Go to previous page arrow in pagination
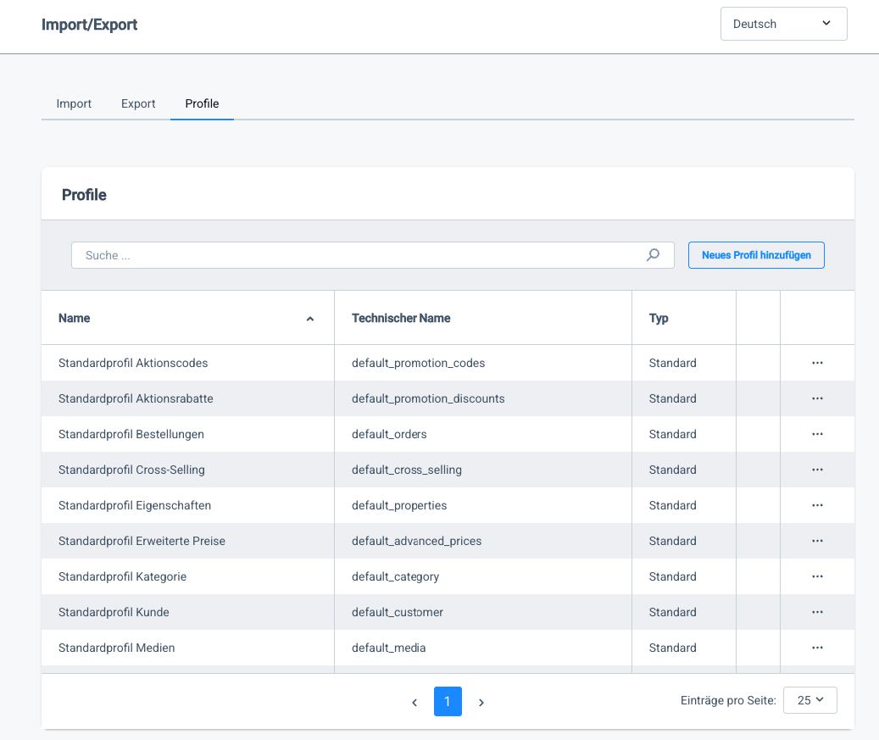Viewport: 879px width, 740px height. tap(414, 702)
